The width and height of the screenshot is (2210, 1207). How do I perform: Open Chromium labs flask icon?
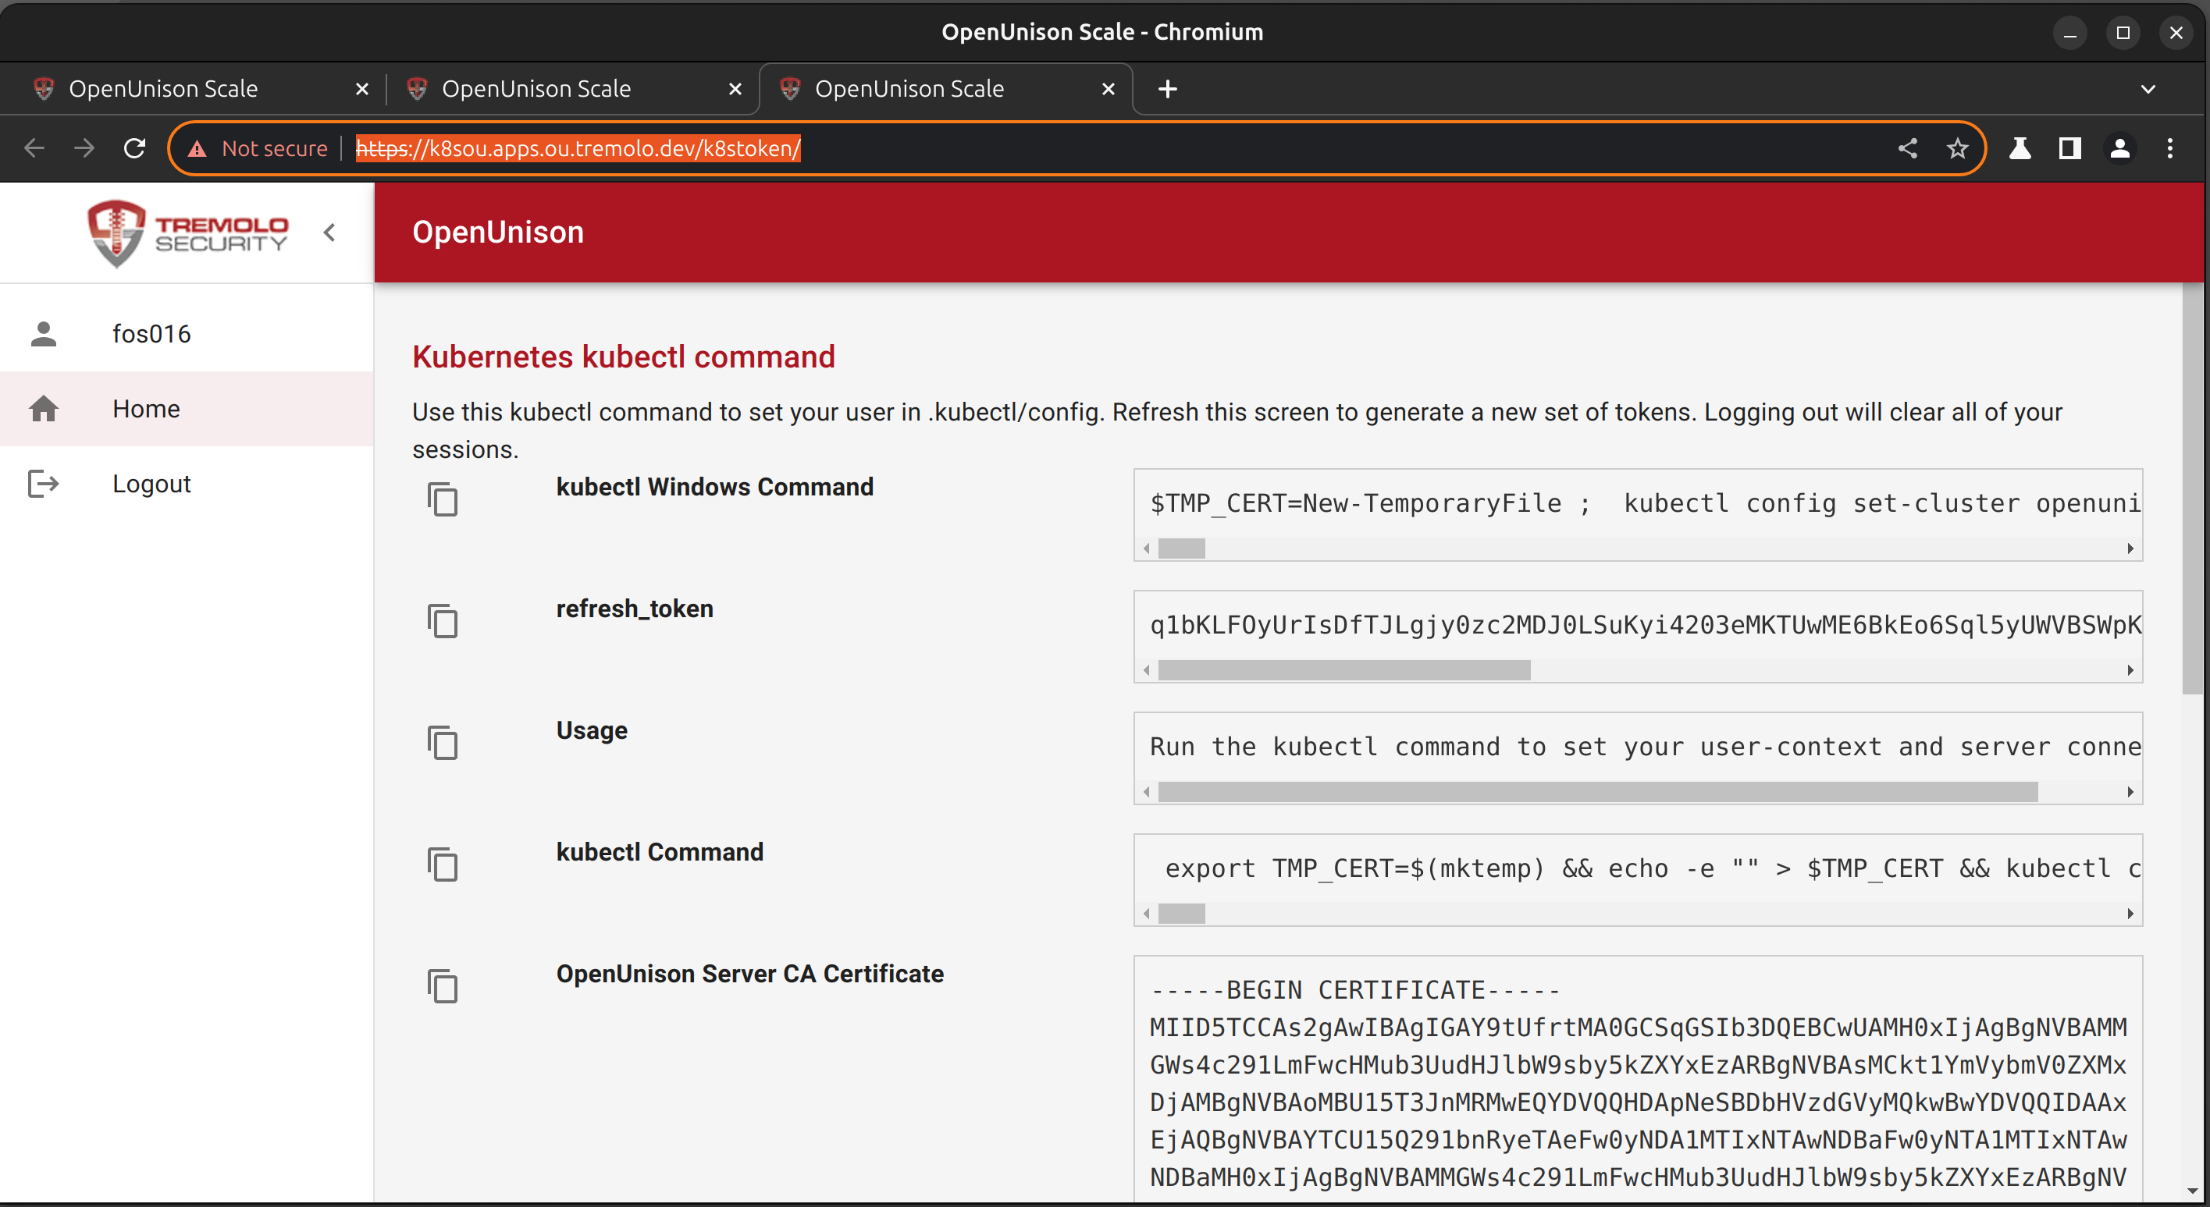click(2020, 148)
